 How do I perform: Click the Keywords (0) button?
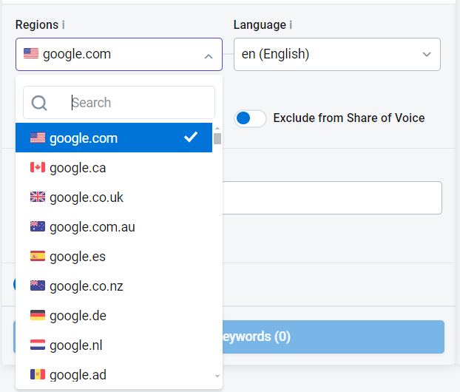click(333, 337)
